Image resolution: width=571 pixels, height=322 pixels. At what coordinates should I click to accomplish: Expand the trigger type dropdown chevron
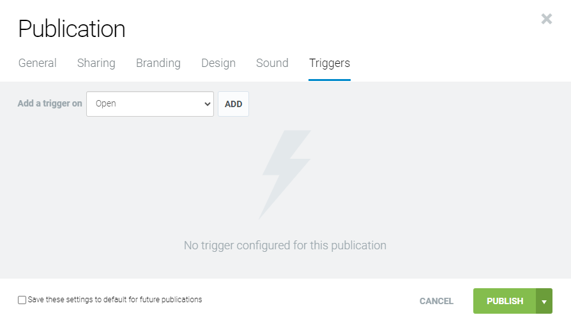click(x=207, y=104)
